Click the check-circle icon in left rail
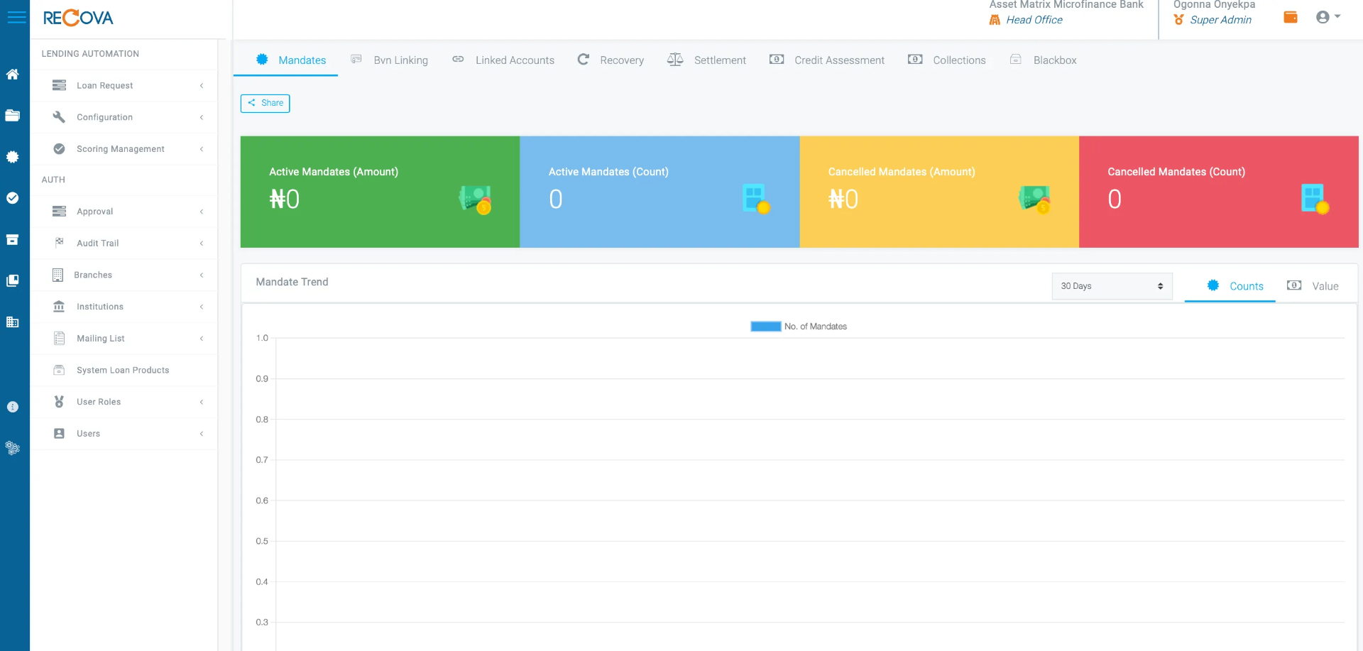Image resolution: width=1363 pixels, height=651 pixels. [13, 198]
